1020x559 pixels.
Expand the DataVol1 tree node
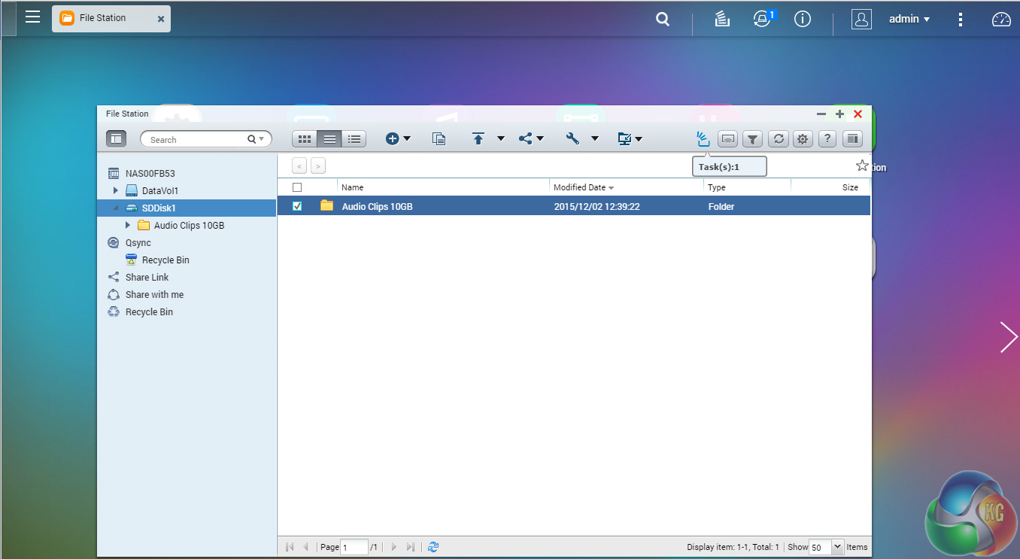pyautogui.click(x=116, y=190)
